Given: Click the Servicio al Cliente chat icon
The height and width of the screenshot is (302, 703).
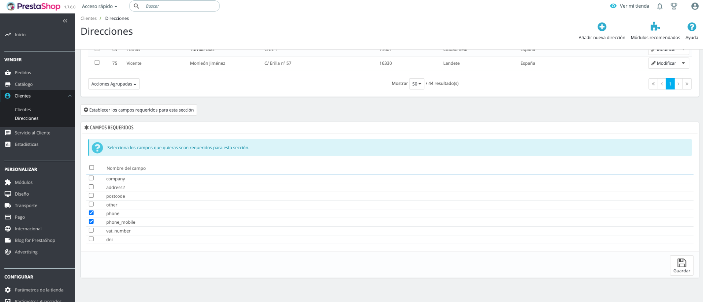Looking at the screenshot, I should point(8,133).
